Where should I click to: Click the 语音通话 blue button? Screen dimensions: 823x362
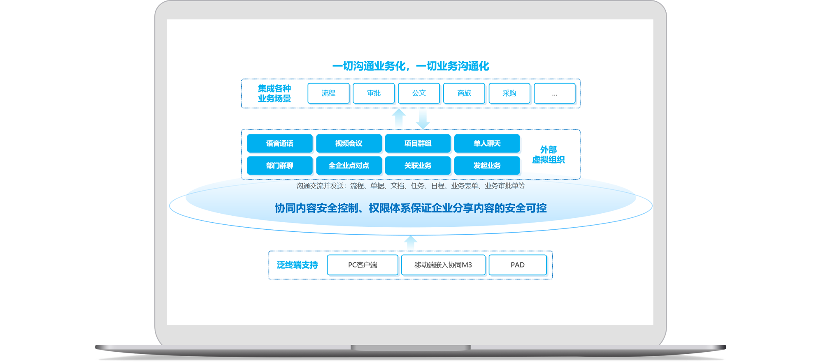(x=279, y=143)
